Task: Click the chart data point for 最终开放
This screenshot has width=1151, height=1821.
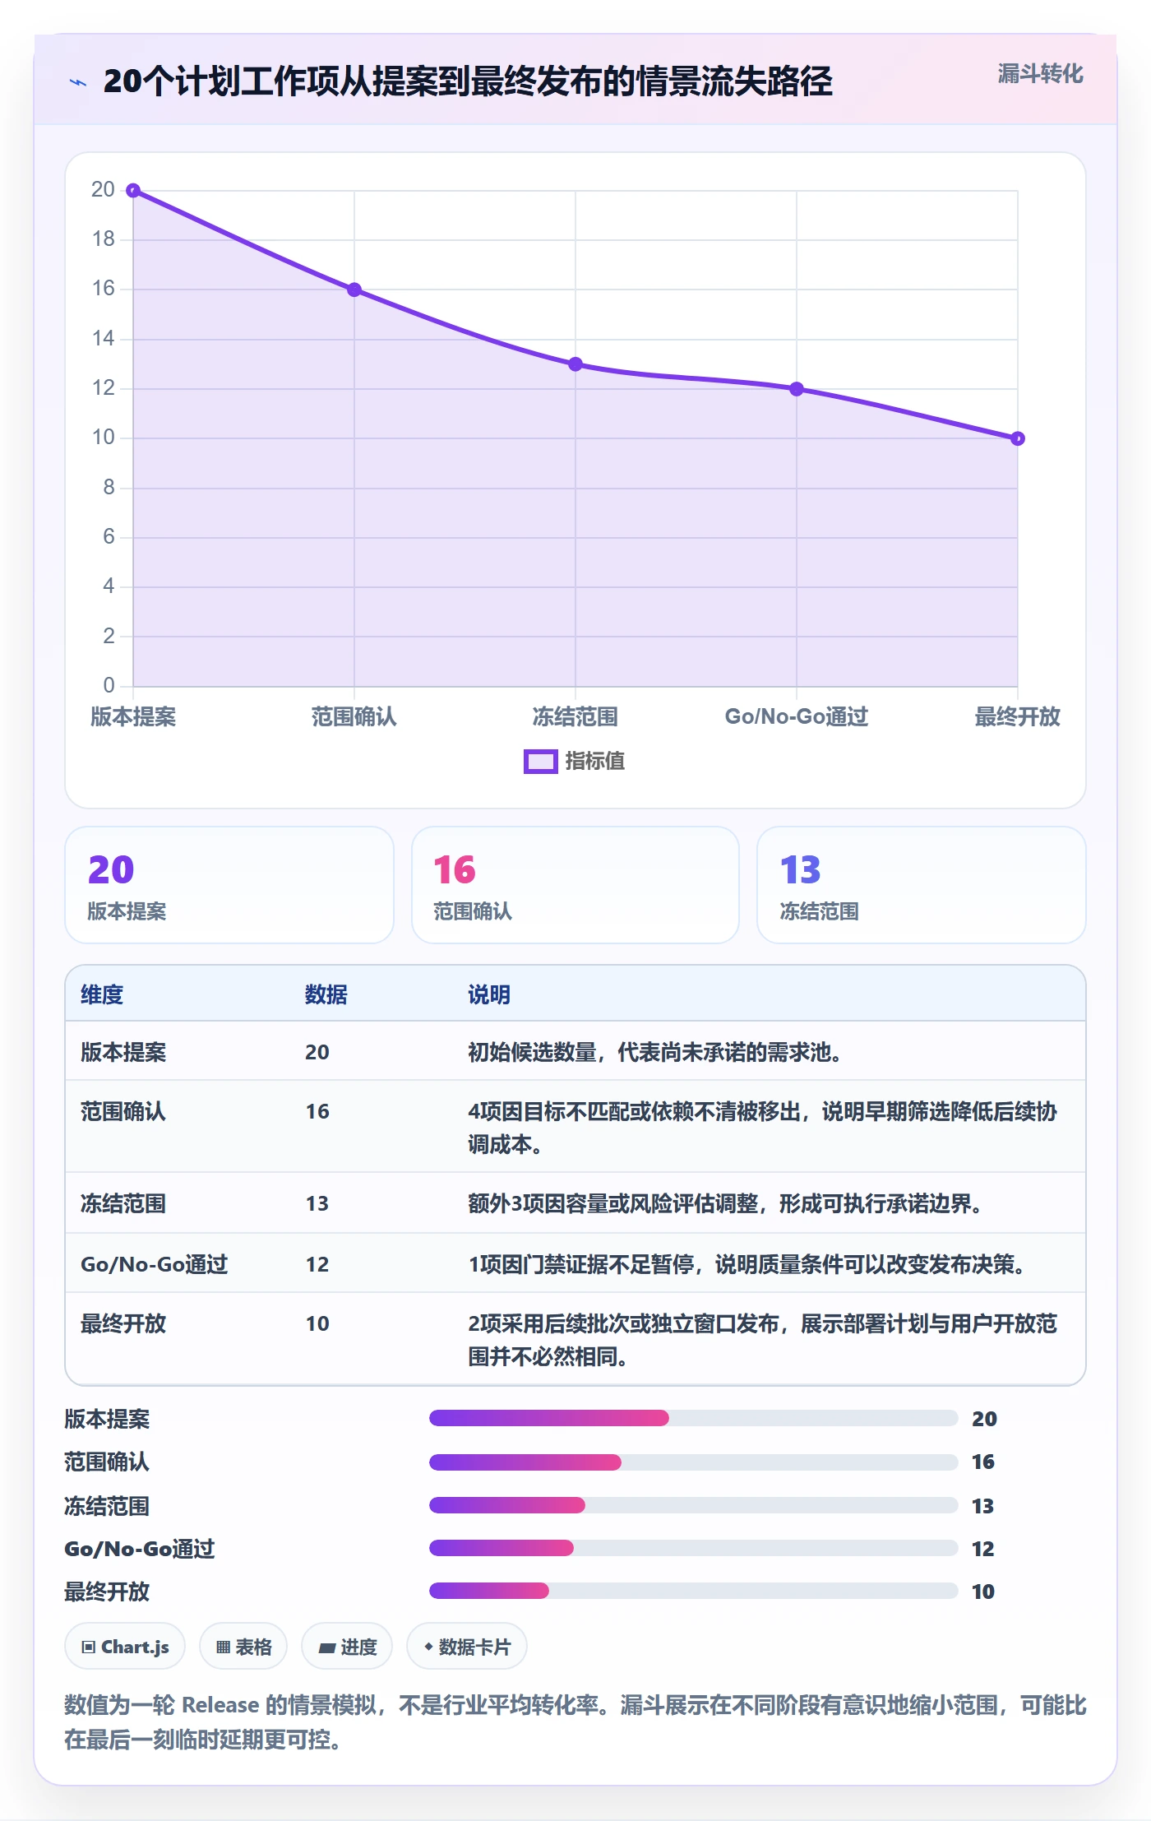Action: pos(1018,438)
